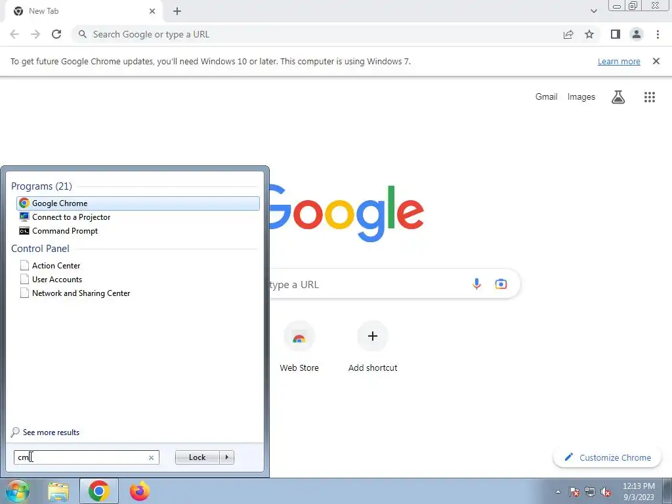Go forward using Chrome's forward arrow
This screenshot has height=504, width=672.
coord(35,34)
